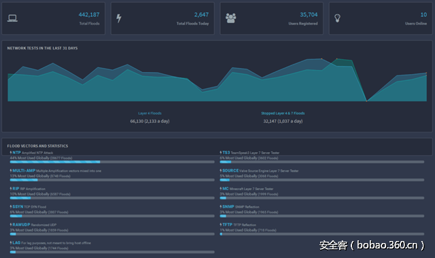Click the 'TeamSpeak3 Layer 7 Server Tester' description

[x=256, y=153]
